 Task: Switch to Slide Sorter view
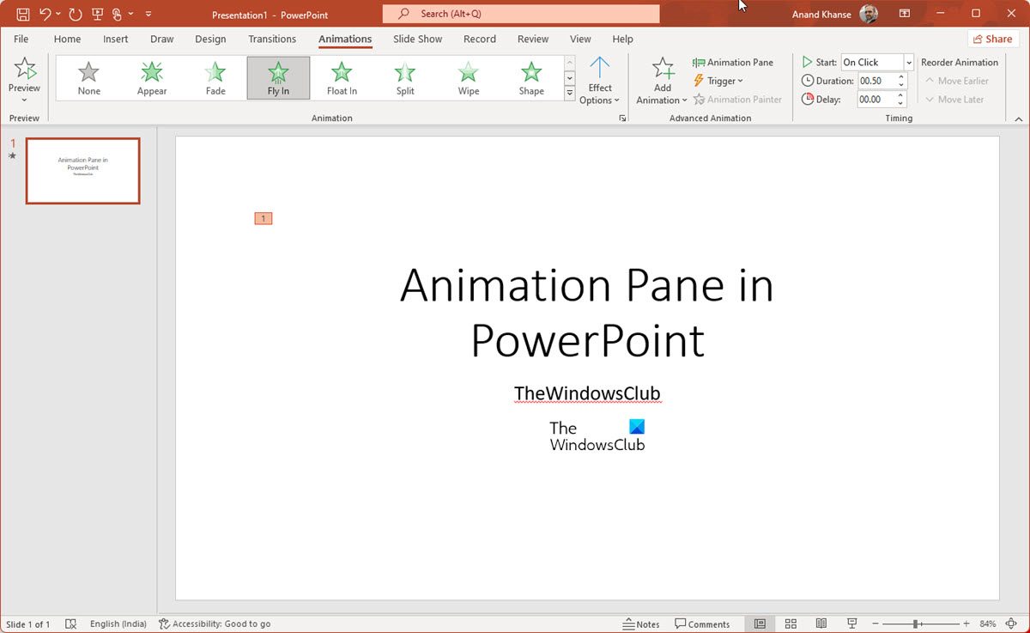(791, 624)
